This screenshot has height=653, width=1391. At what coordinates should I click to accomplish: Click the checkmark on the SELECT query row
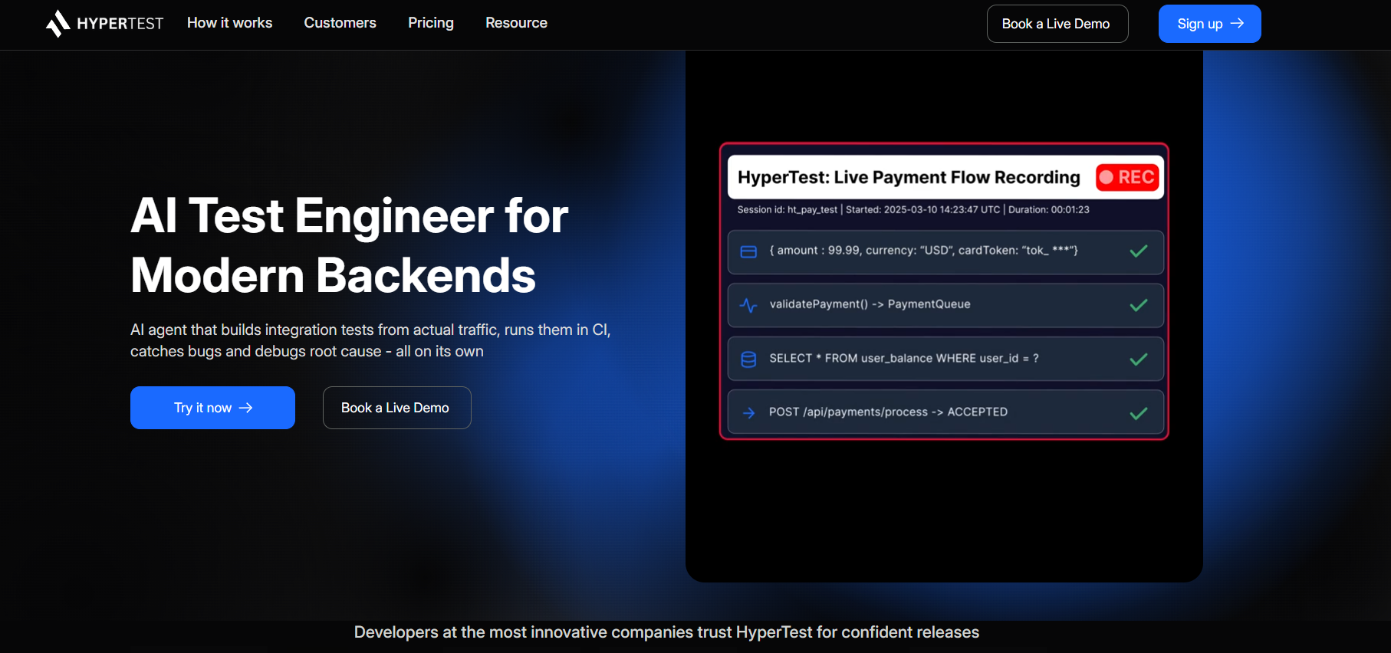pos(1139,359)
